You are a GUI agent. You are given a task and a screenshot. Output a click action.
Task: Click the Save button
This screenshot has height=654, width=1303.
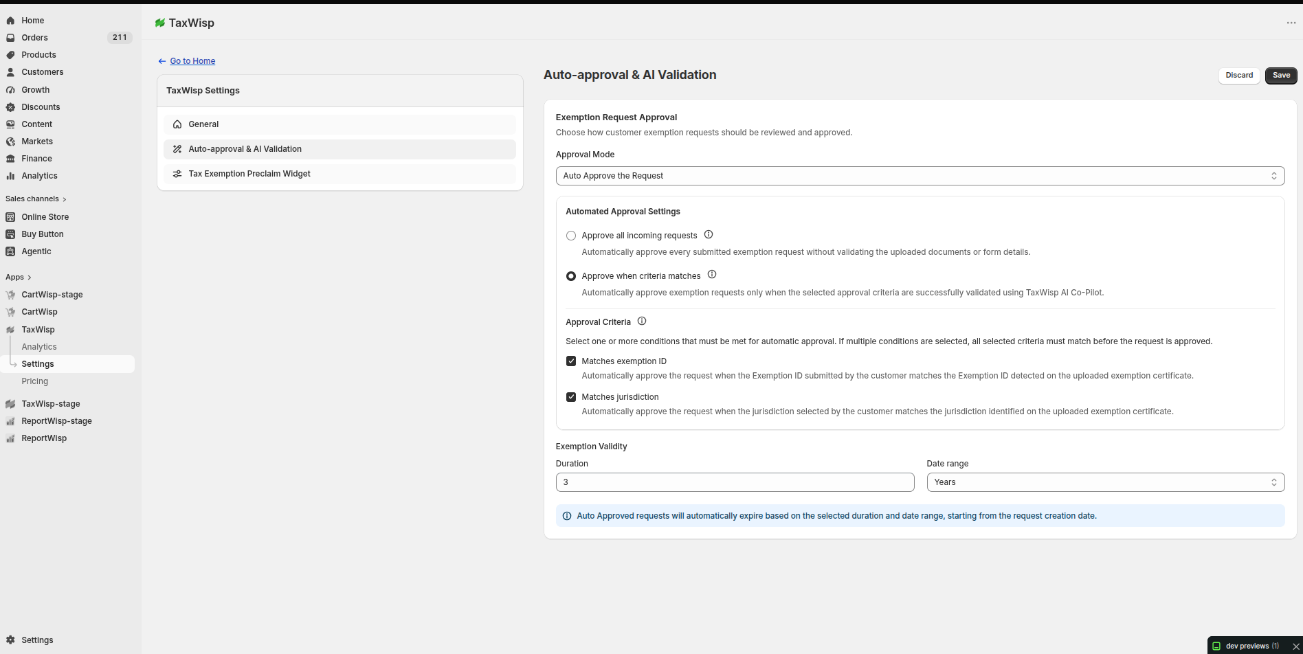click(1281, 76)
